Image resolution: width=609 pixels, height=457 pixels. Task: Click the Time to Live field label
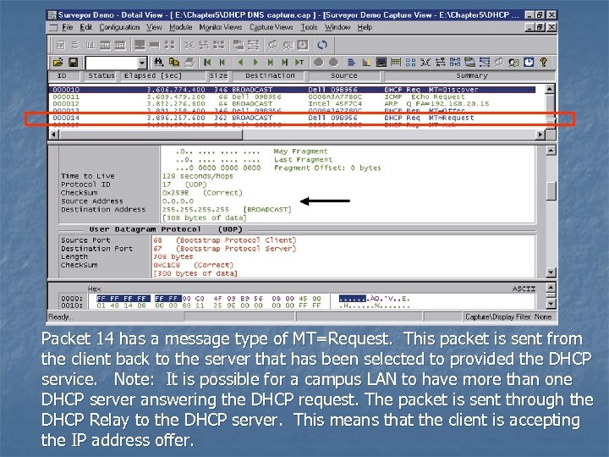pos(87,176)
